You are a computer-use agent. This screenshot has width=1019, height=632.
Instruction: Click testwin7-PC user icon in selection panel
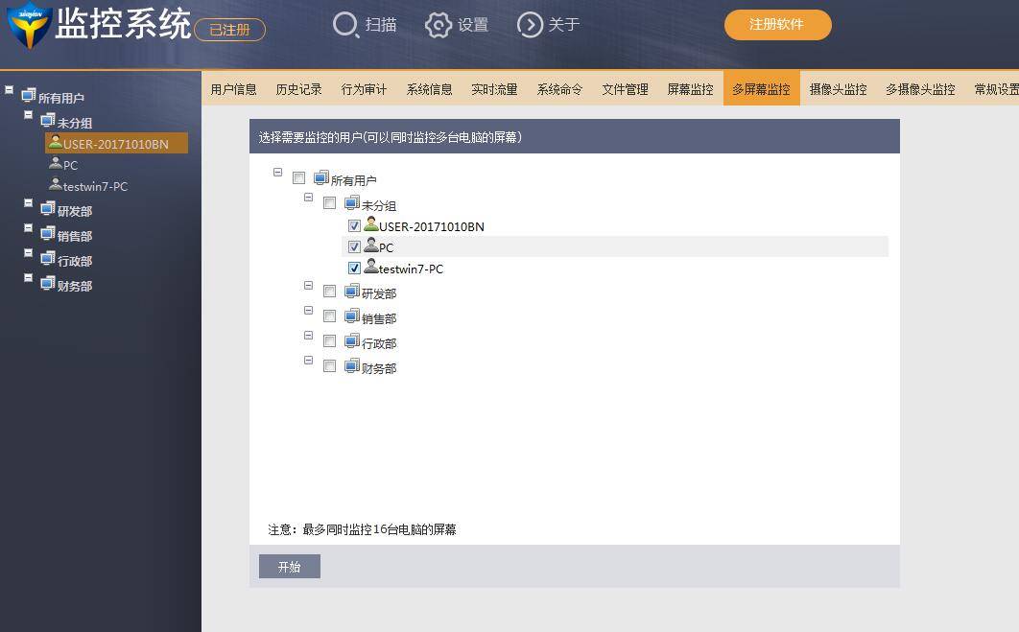click(x=371, y=266)
